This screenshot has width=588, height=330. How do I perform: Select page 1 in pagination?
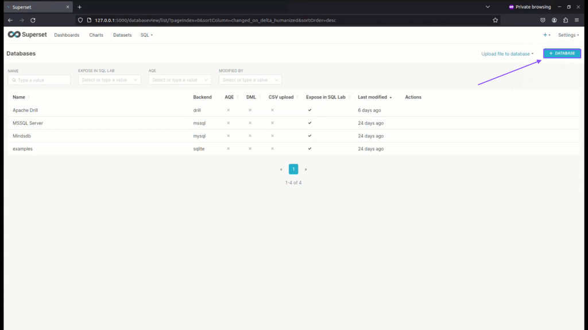pyautogui.click(x=293, y=169)
